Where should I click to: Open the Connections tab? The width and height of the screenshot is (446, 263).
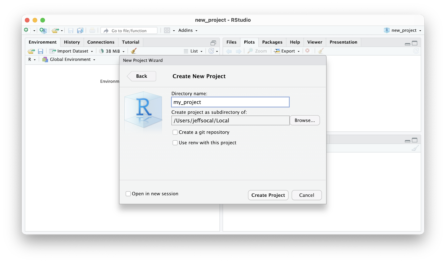[101, 42]
